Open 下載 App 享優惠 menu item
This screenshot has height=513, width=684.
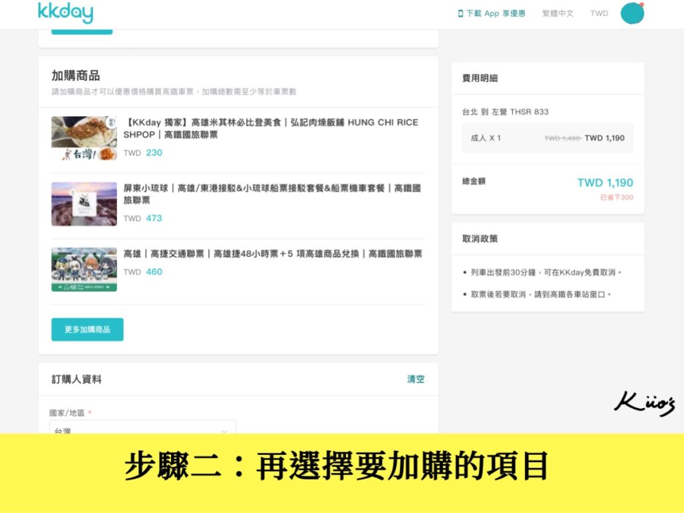point(491,13)
